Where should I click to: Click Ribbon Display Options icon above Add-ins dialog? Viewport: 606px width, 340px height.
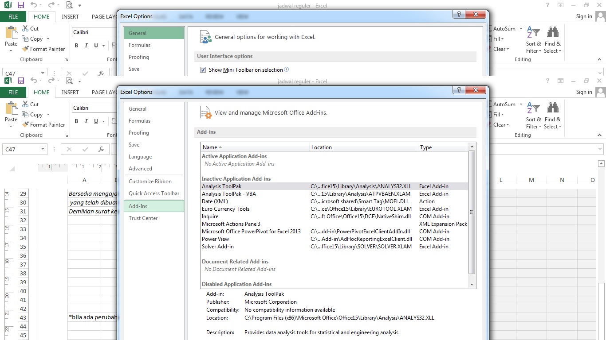pos(561,81)
